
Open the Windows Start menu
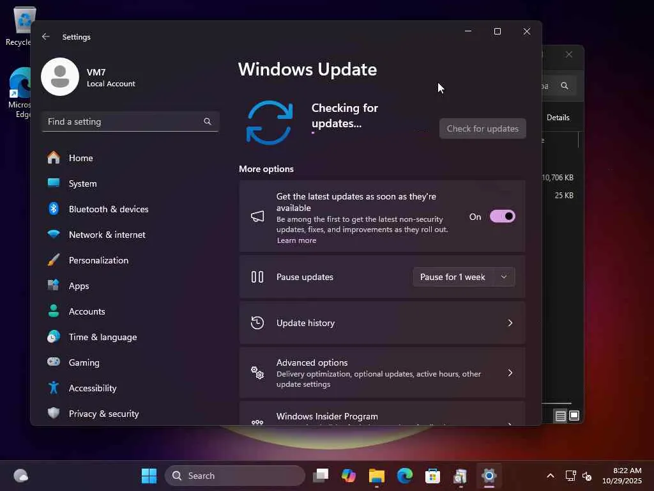pos(149,476)
